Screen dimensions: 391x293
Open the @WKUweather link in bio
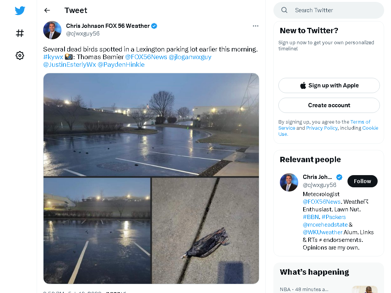coord(322,232)
